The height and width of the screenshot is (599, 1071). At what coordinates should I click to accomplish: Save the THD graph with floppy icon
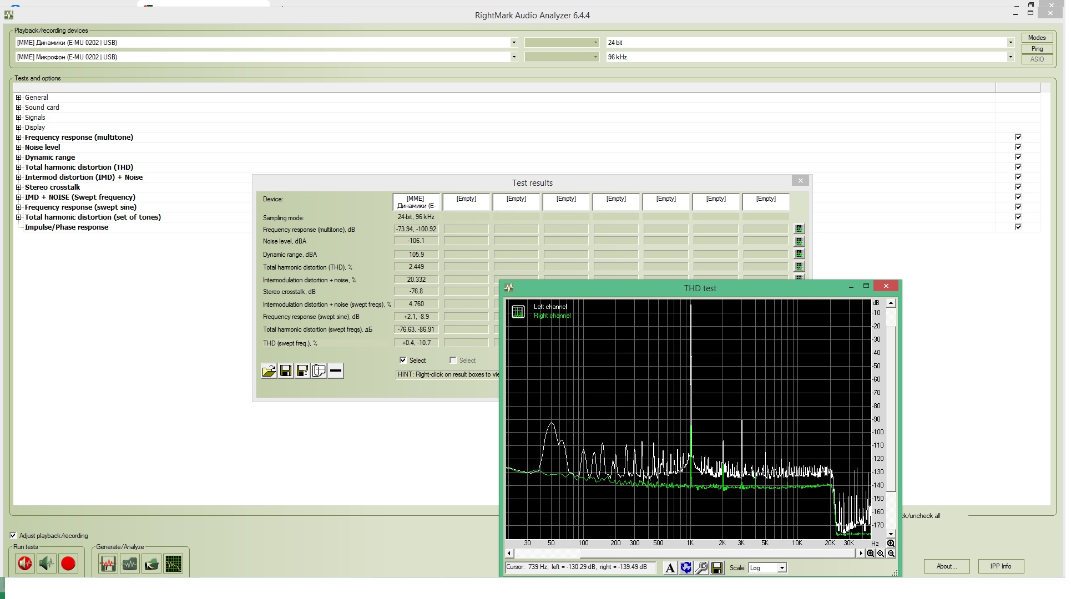(717, 568)
